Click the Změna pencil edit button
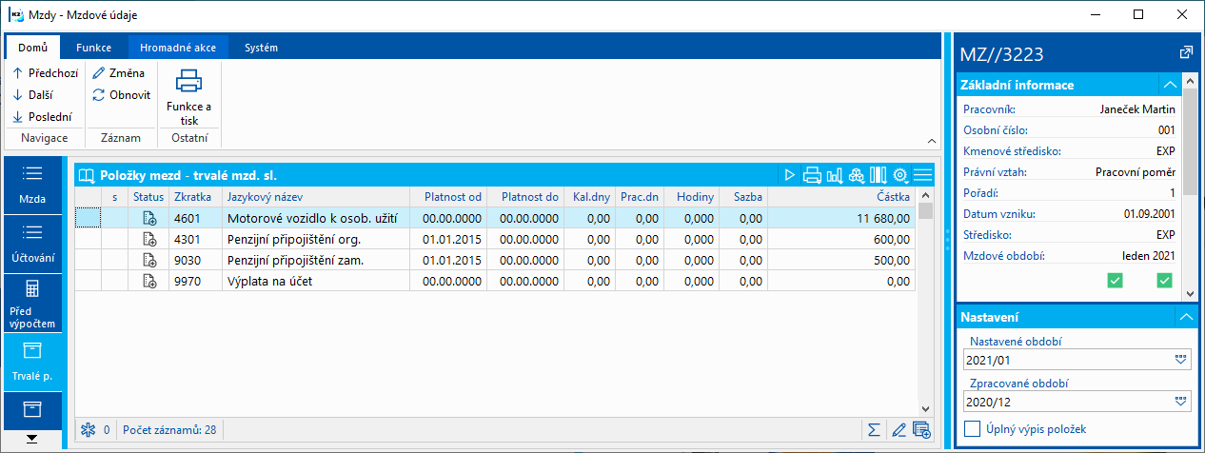Image resolution: width=1205 pixels, height=453 pixels. 118,72
